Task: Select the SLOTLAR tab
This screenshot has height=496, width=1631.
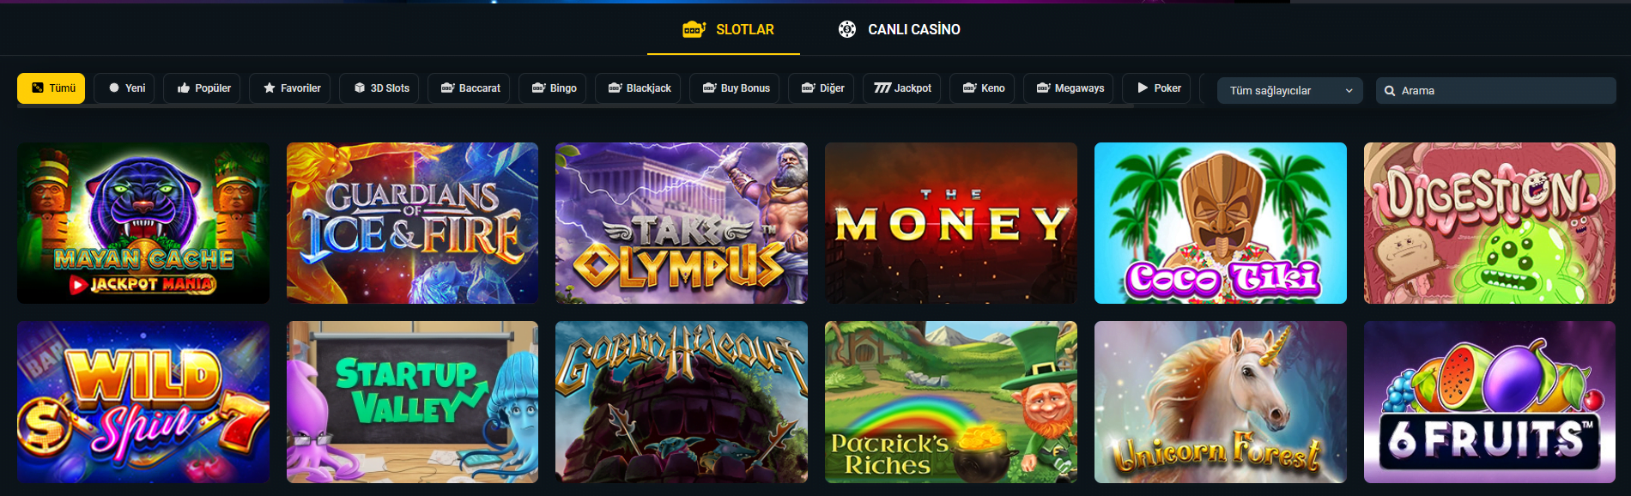Action: [x=728, y=29]
